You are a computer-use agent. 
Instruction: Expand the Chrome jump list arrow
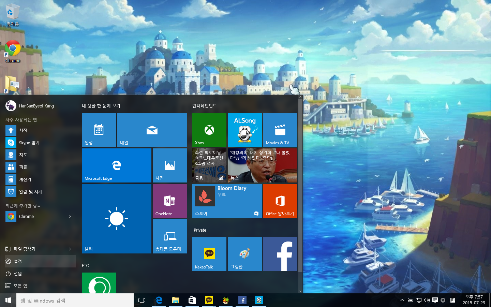70,216
